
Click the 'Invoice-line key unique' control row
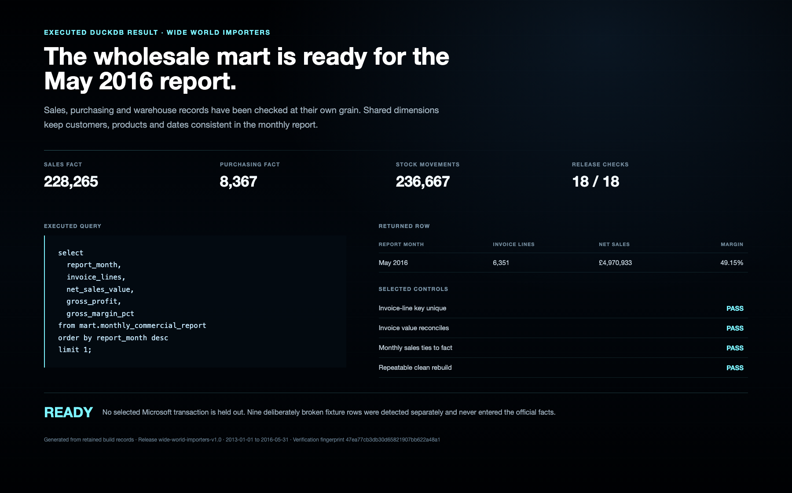point(563,308)
